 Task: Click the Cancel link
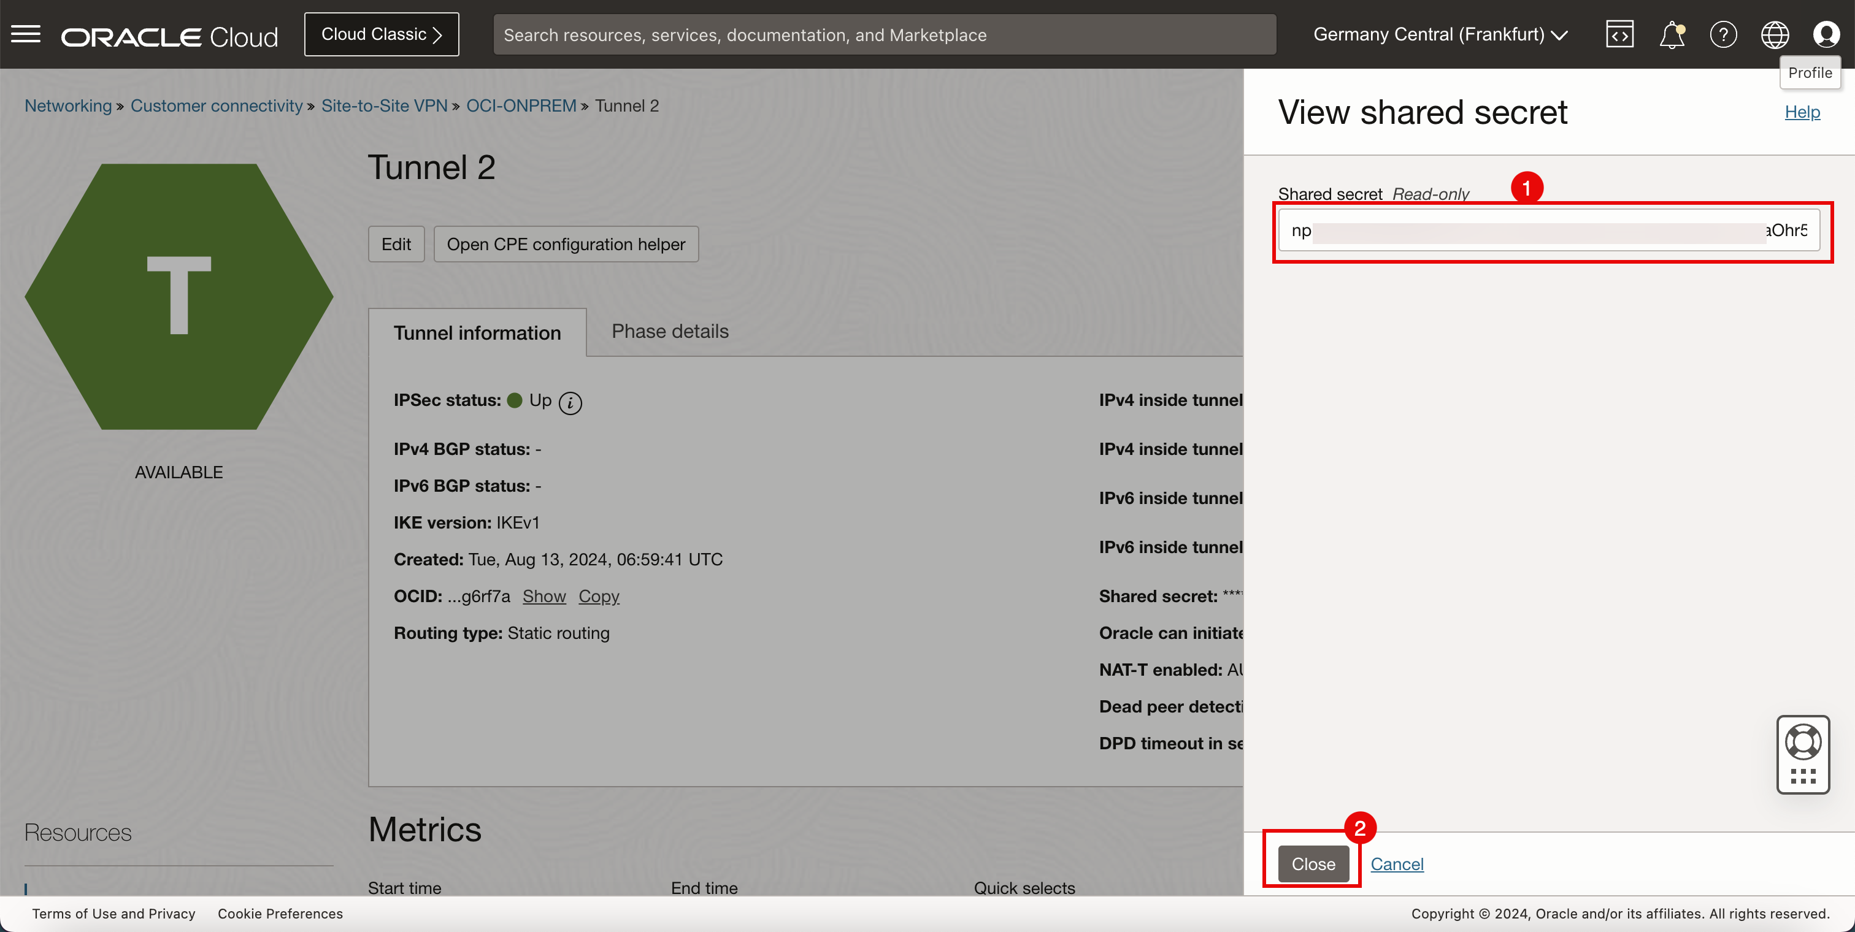coord(1396,863)
